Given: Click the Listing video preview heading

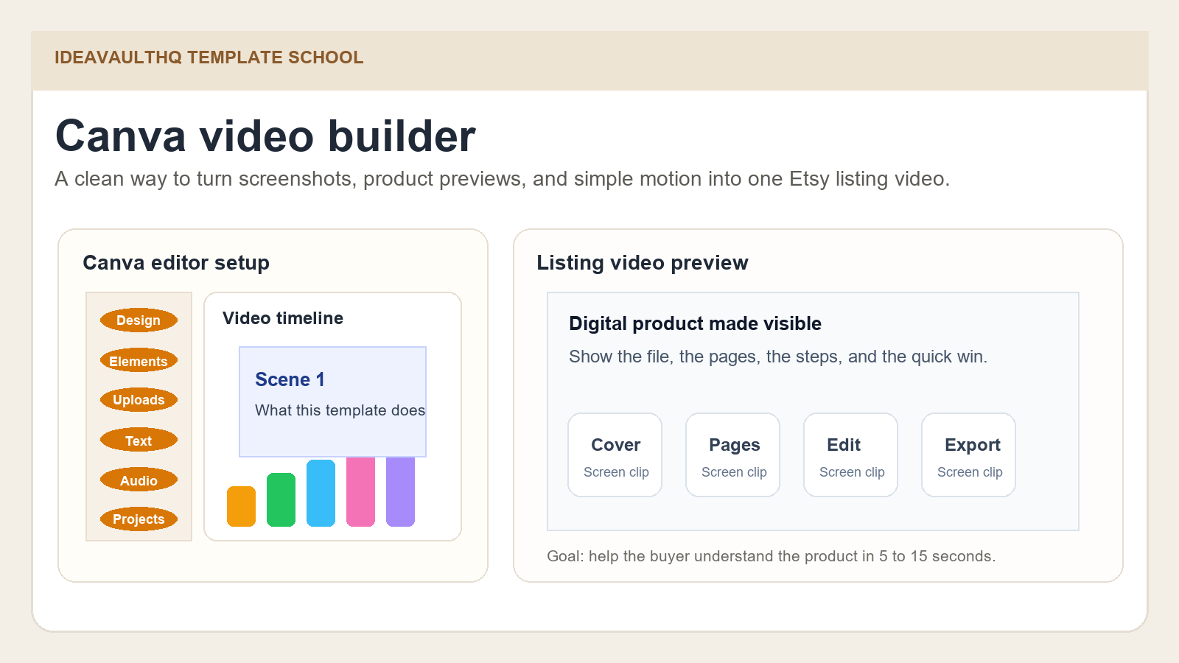Looking at the screenshot, I should click(643, 263).
